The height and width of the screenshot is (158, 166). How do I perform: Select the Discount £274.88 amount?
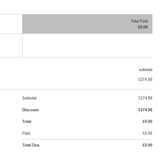click(x=145, y=110)
